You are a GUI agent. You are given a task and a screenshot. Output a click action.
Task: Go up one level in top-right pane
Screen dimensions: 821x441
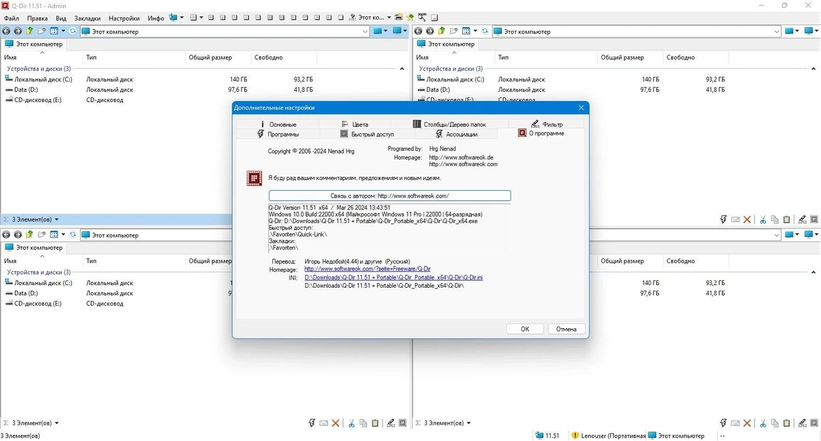[441, 31]
